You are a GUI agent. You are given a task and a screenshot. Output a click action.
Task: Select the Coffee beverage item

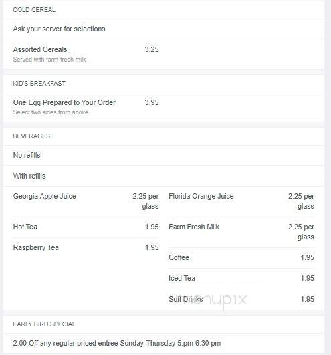click(x=241, y=257)
